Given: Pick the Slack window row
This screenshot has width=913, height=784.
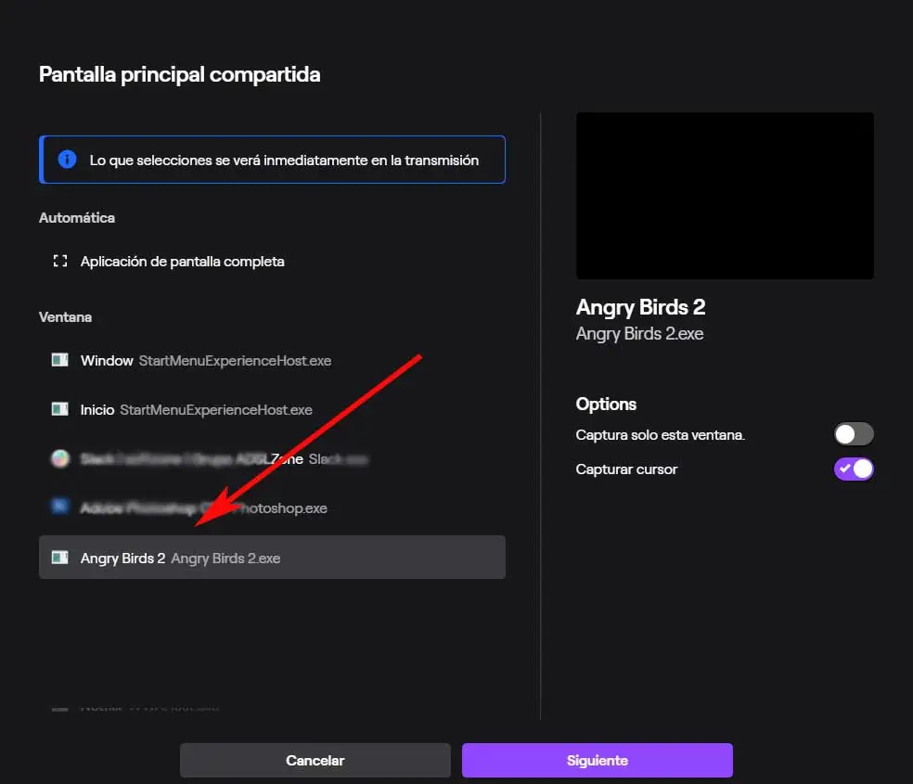Looking at the screenshot, I should tap(272, 459).
